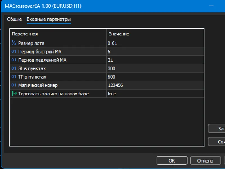This screenshot has width=225, height=169.
Task: Click the Переменная column header
Action: point(25,34)
